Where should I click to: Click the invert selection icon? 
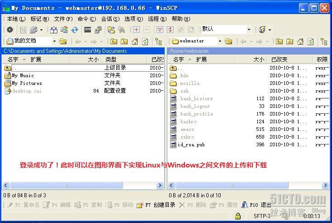pos(170,30)
